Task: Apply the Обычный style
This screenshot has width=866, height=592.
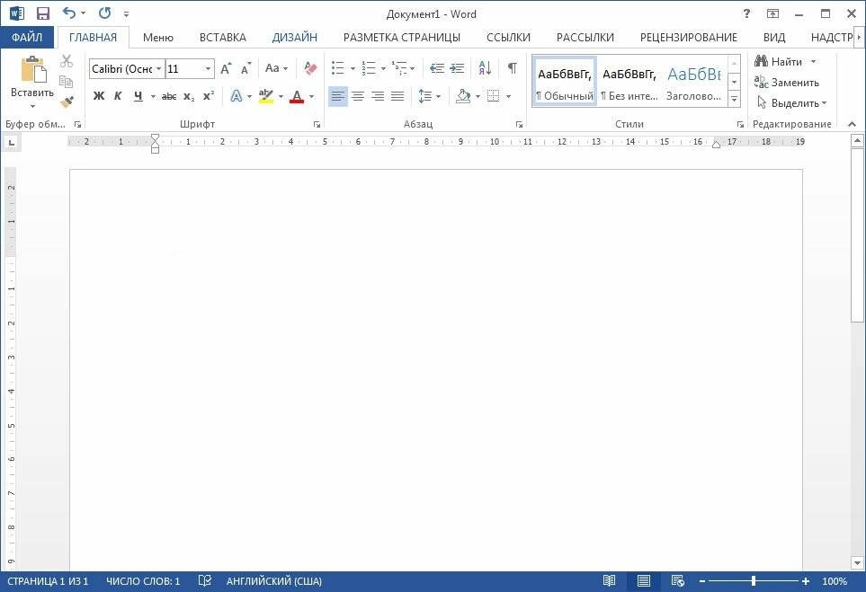Action: (564, 81)
